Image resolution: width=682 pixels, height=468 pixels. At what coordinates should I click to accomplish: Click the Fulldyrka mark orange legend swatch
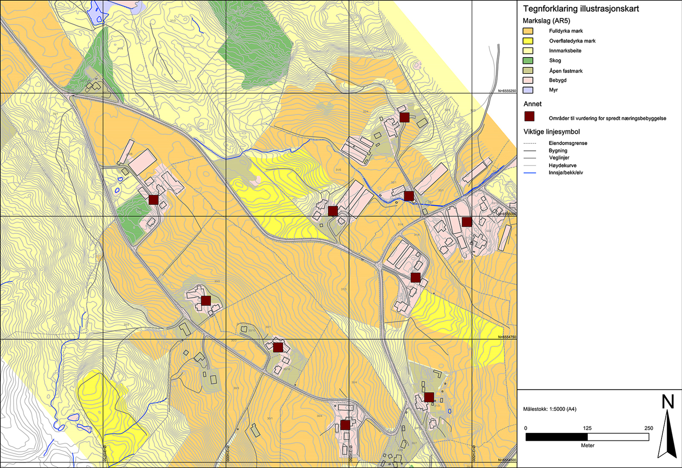[528, 31]
